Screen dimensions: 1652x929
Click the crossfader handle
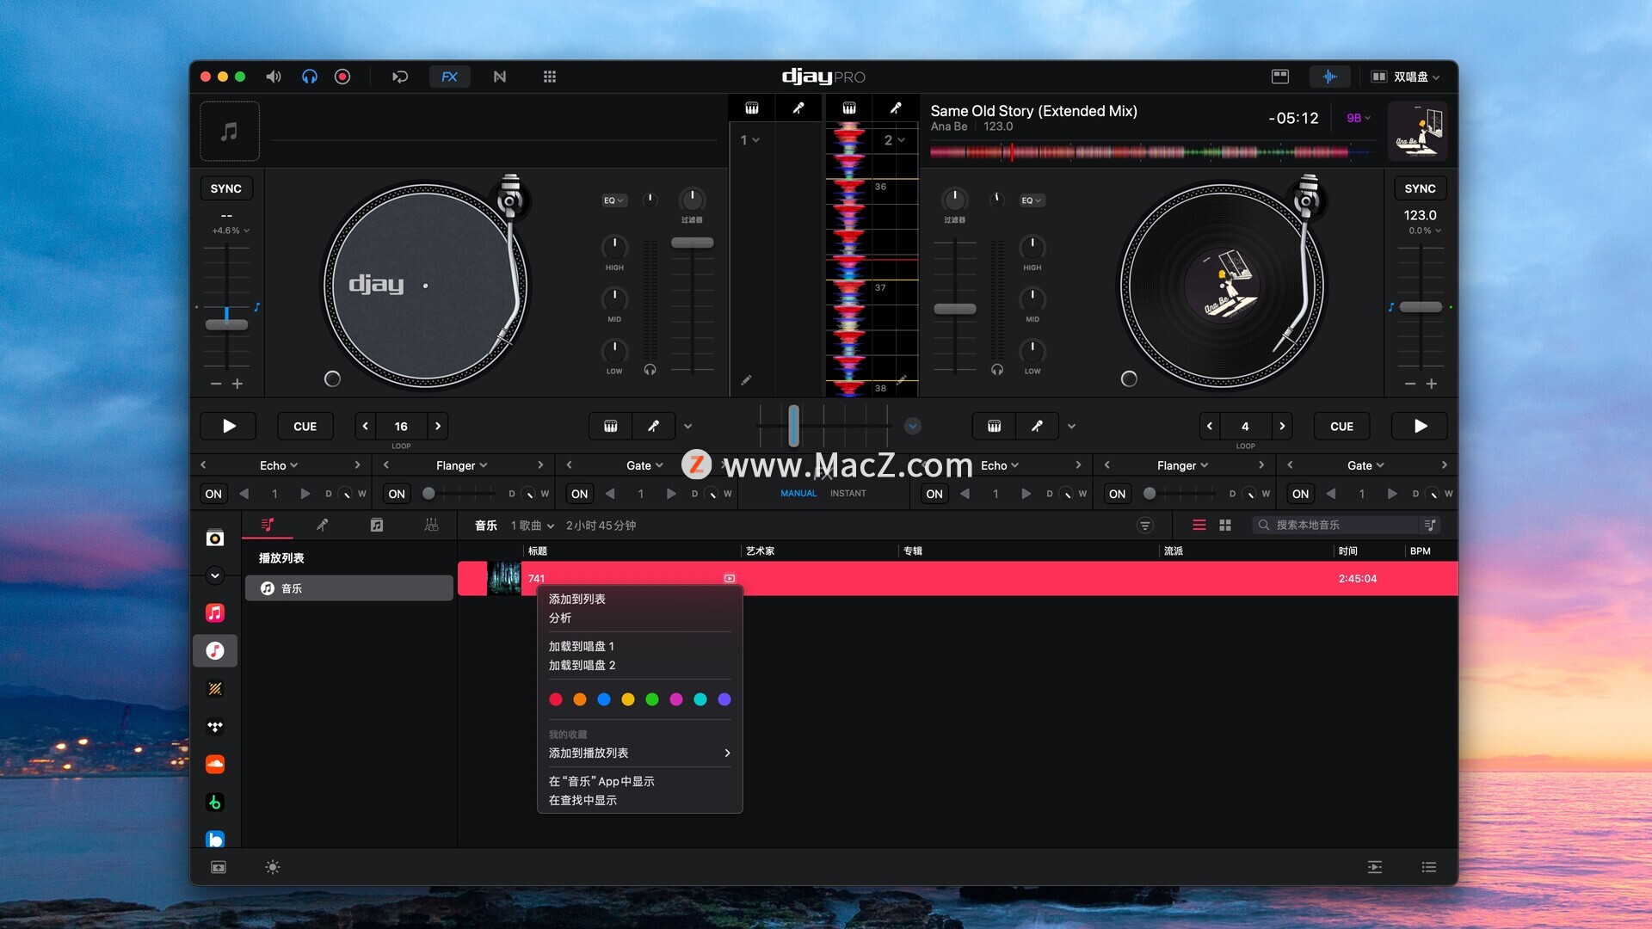(793, 426)
